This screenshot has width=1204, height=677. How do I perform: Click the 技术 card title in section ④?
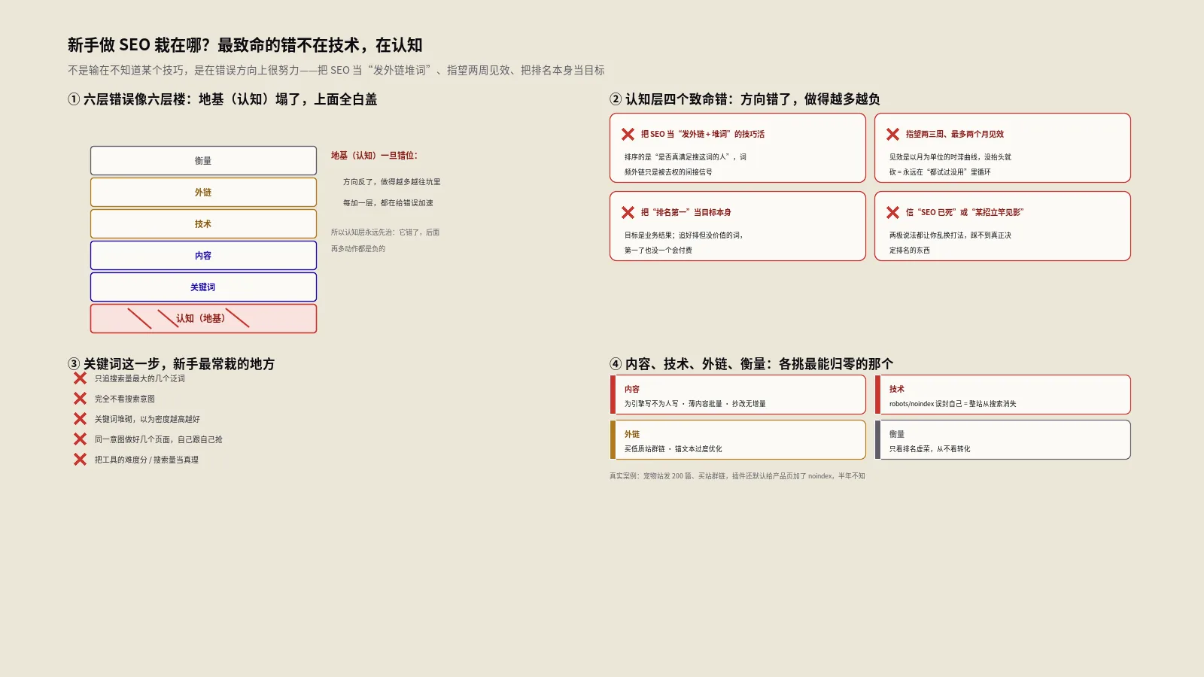click(897, 389)
